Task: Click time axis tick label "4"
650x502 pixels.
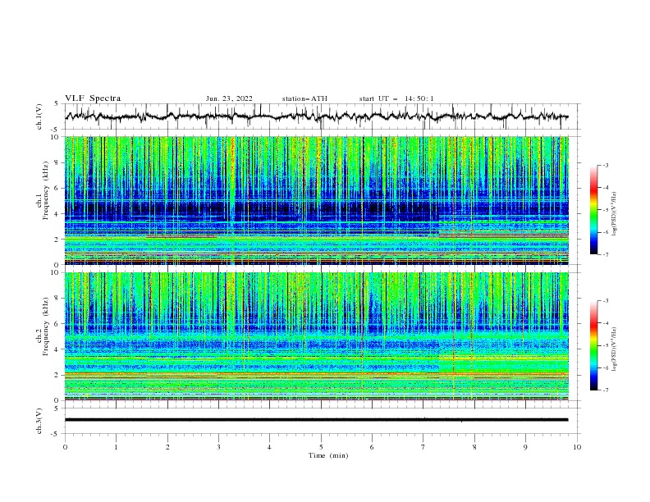Action: pyautogui.click(x=269, y=447)
